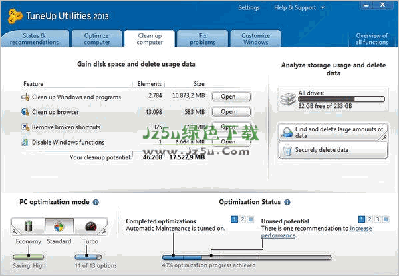Show page 1 of Unused potential
Viewport: 399px width, 276px height.
click(x=362, y=219)
